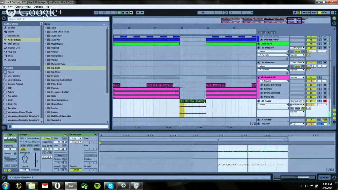Image resolution: width=338 pixels, height=190 pixels.
Task: Open User Library in Places
Action: (14, 76)
